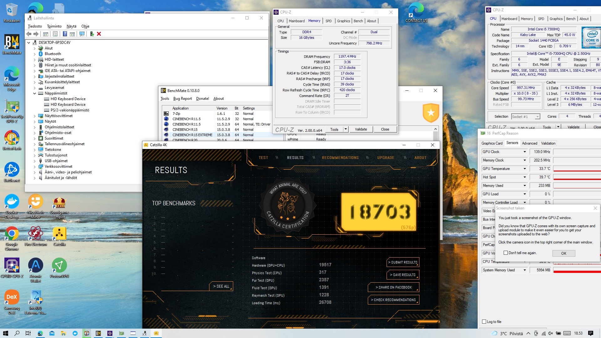Click the scan for hardware changes monitor icon
The height and width of the screenshot is (338, 601).
[82, 34]
